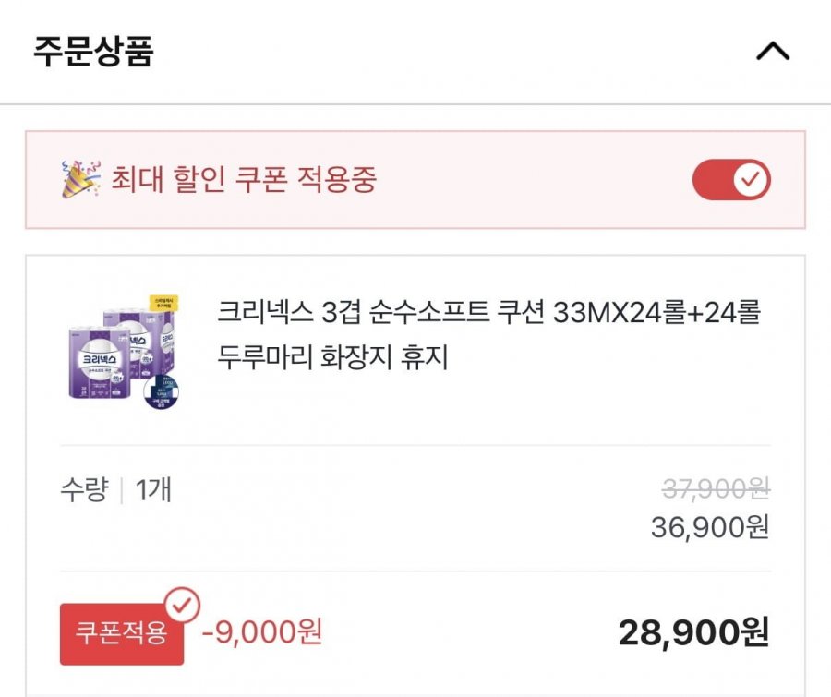The width and height of the screenshot is (831, 697).
Task: Click the blue circular badge on the product image
Action: click(x=161, y=392)
